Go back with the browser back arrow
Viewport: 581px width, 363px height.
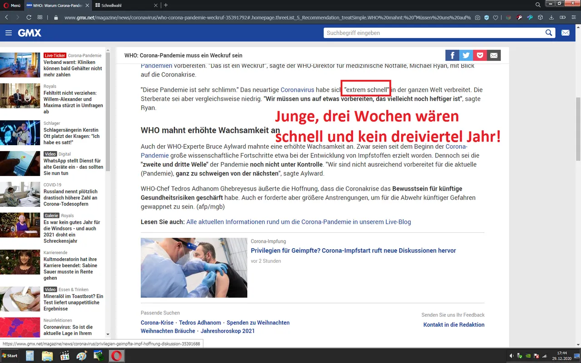[6, 17]
